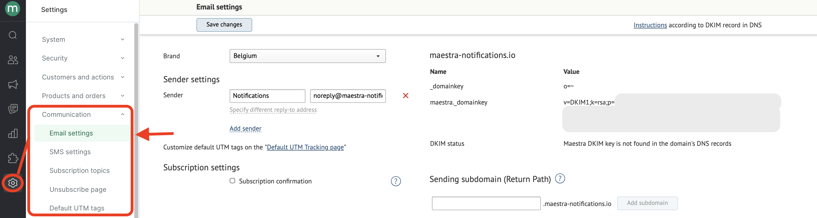Open the settings gear icon
Image resolution: width=817 pixels, height=218 pixels.
pos(13,183)
